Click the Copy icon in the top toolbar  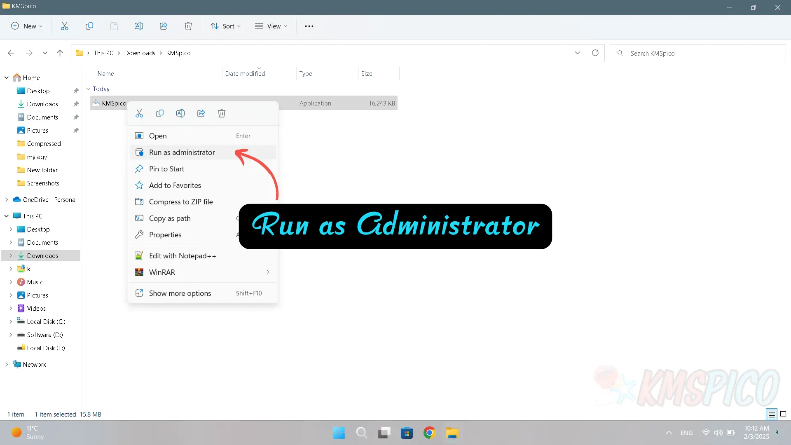click(89, 26)
